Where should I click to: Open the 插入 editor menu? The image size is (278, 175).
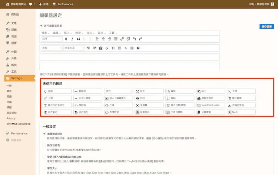[x=68, y=33]
